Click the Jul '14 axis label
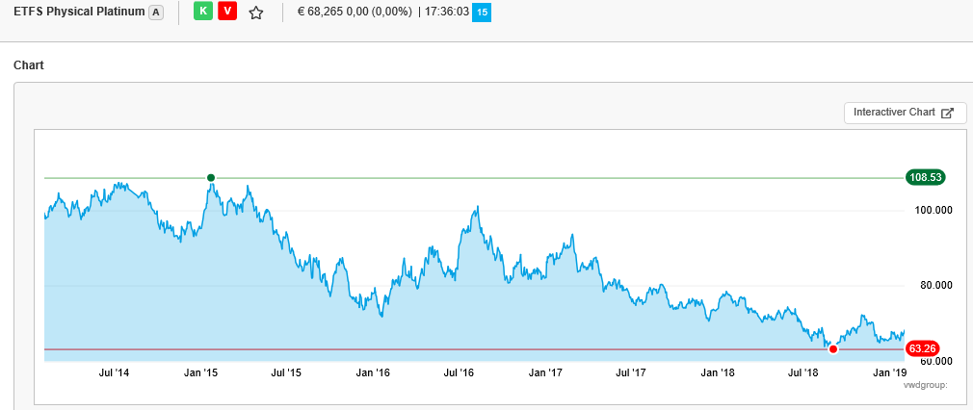973x410 pixels. point(113,372)
